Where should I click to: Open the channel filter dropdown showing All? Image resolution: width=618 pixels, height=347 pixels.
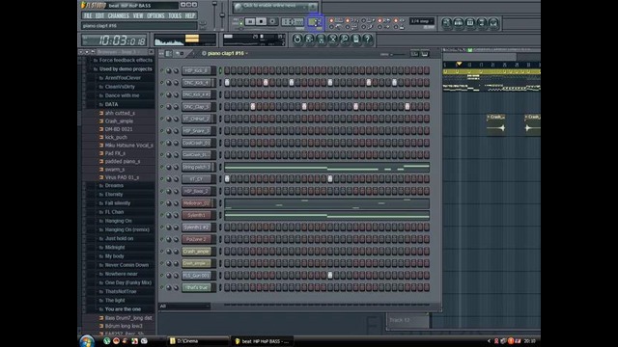click(x=184, y=307)
